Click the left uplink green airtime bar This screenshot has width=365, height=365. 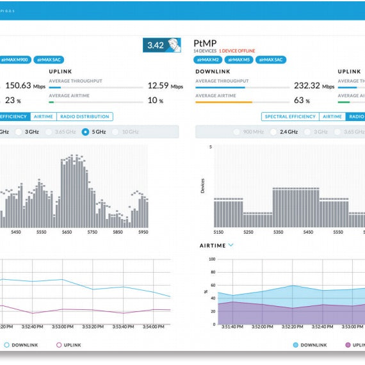click(51, 102)
